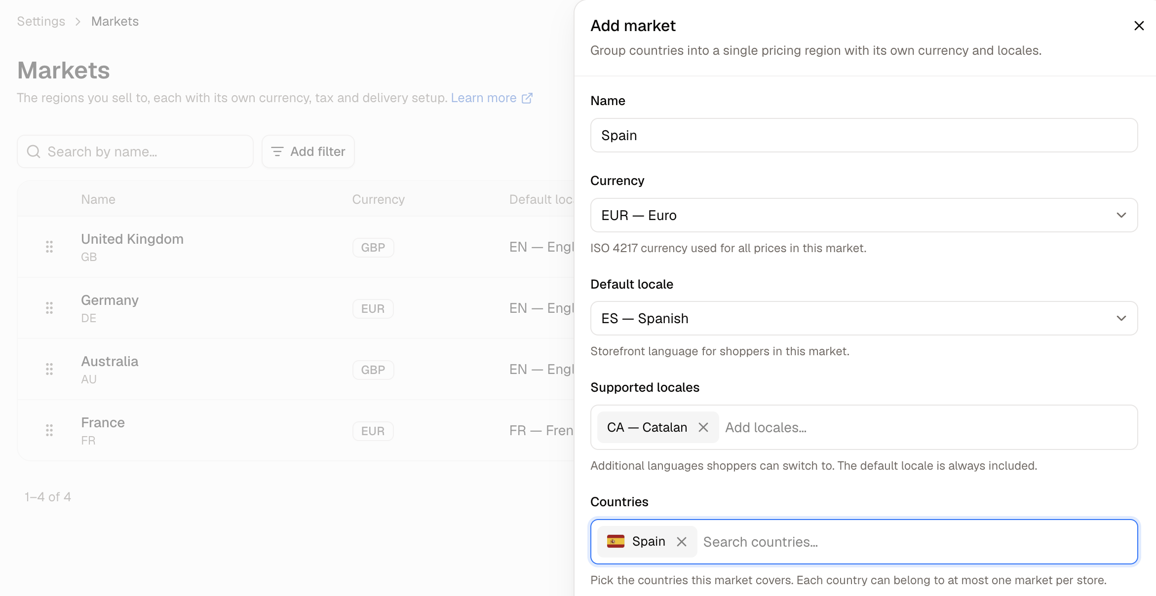Go to Settings breadcrumb

[41, 21]
